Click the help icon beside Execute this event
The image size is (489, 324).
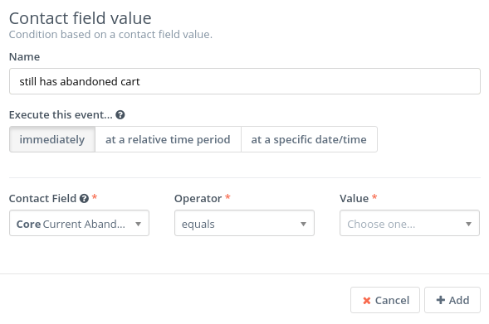(x=120, y=115)
